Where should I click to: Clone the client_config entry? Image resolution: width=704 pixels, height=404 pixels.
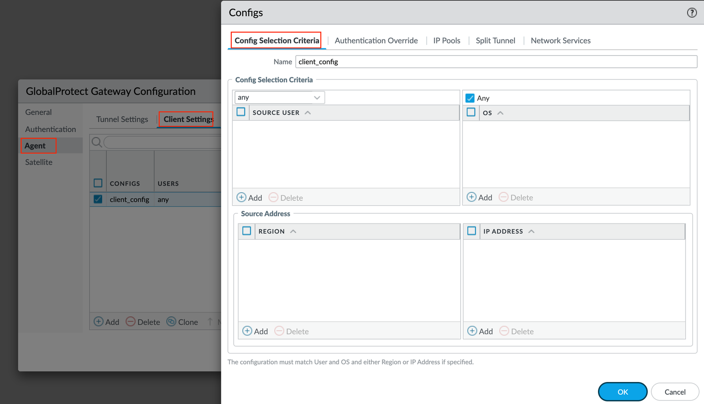click(x=182, y=321)
